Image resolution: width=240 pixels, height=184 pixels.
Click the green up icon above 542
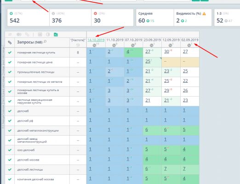[x=11, y=13]
